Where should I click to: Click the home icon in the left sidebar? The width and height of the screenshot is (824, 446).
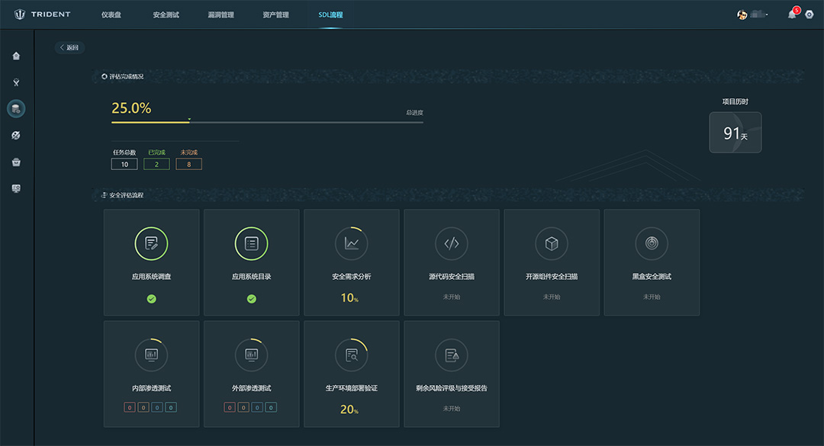pyautogui.click(x=16, y=56)
